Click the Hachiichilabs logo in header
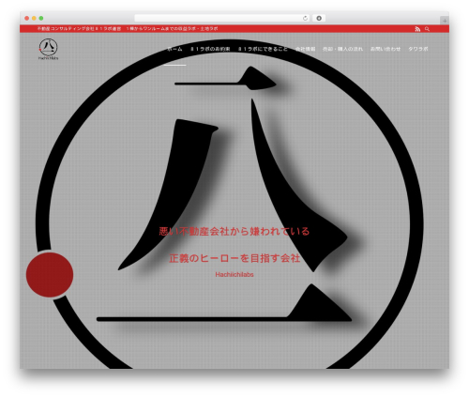 [49, 49]
